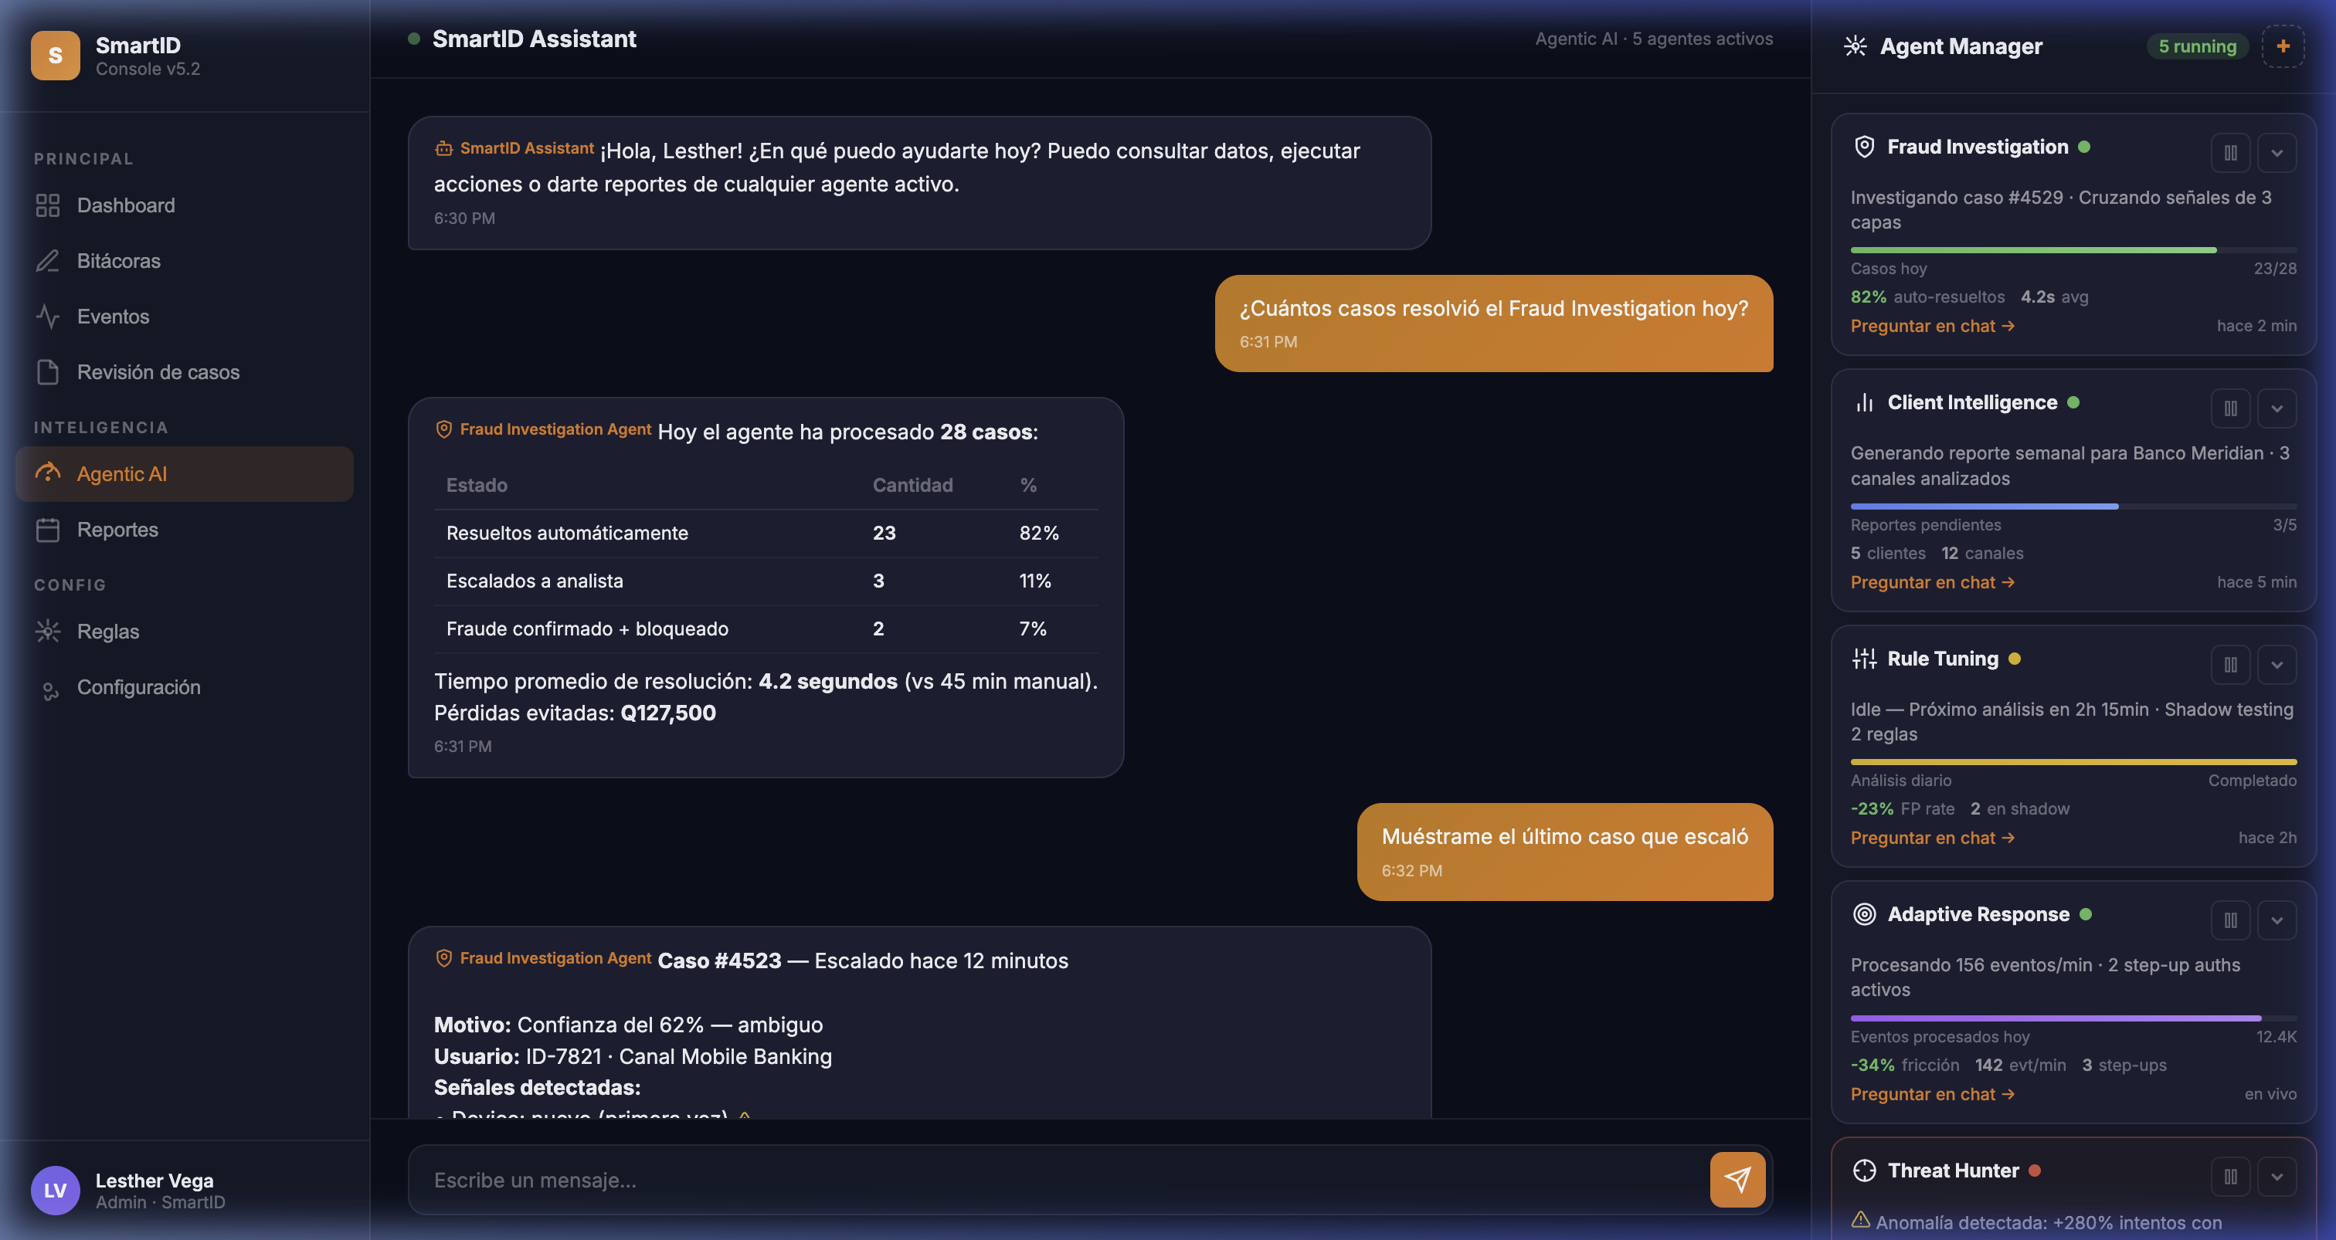Expand the Threat Hunter agent details
The image size is (2336, 1240).
point(2277,1176)
